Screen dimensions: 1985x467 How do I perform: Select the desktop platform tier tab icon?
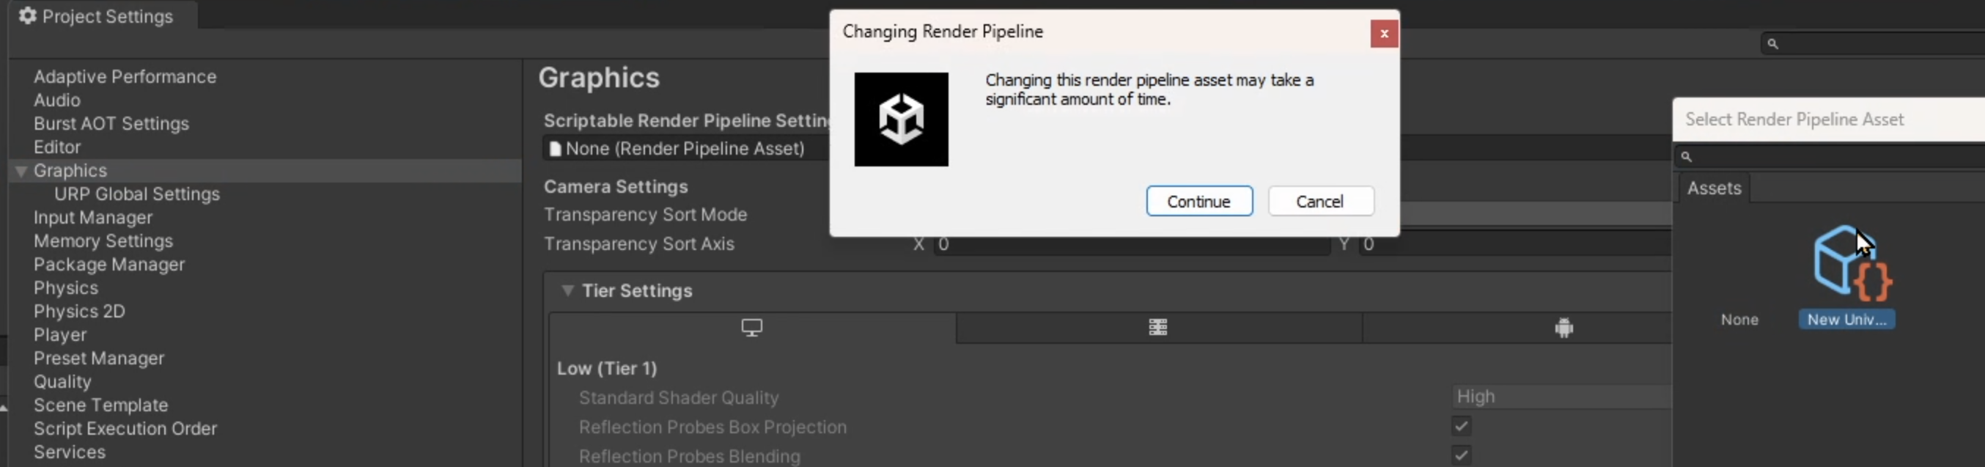pos(751,328)
